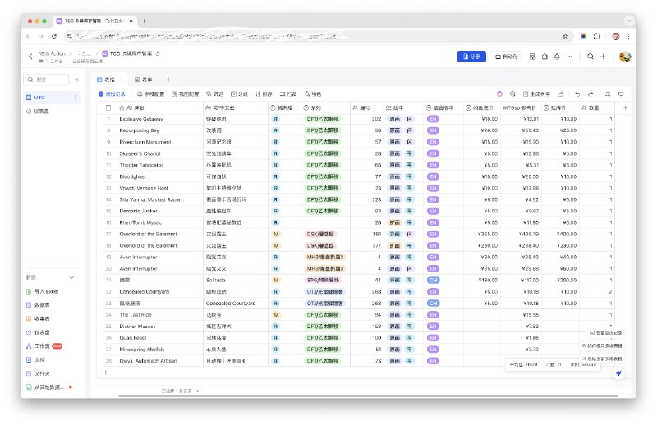
Task: Click 添加记录 add record button
Action: pos(112,94)
